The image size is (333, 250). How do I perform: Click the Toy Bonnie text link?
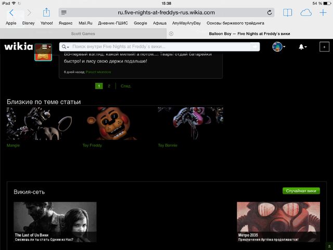coord(168,145)
